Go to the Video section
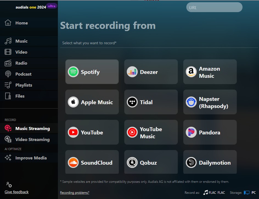Image resolution: width=259 pixels, height=199 pixels. click(29, 52)
